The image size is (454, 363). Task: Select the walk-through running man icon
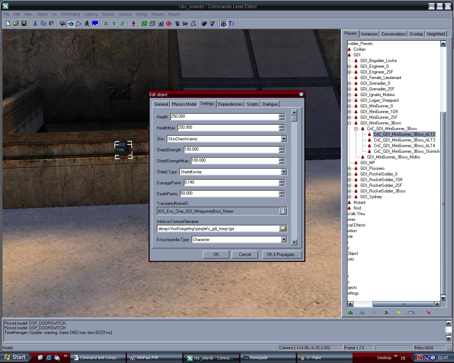click(x=87, y=24)
